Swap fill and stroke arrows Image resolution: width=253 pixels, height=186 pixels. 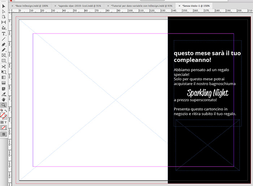(6, 111)
